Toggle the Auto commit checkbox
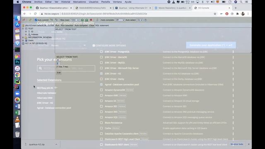Screen dimensions: 265x149 click(36, 20)
